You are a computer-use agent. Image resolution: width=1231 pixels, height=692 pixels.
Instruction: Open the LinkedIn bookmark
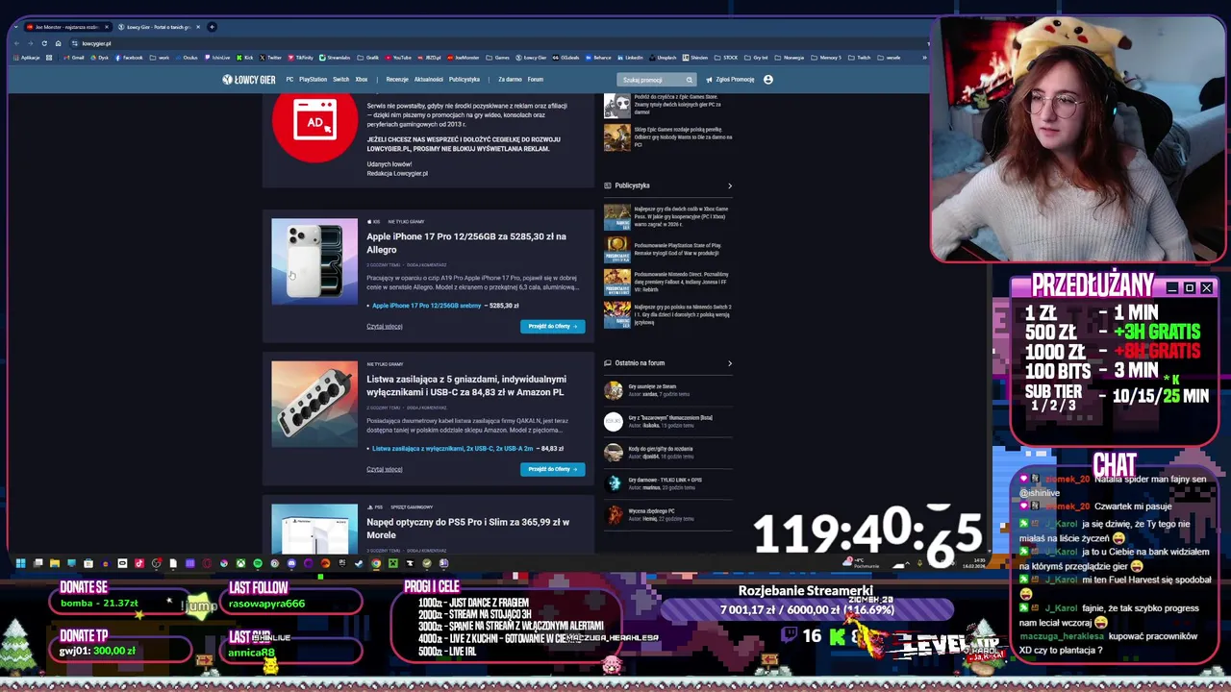(x=630, y=58)
